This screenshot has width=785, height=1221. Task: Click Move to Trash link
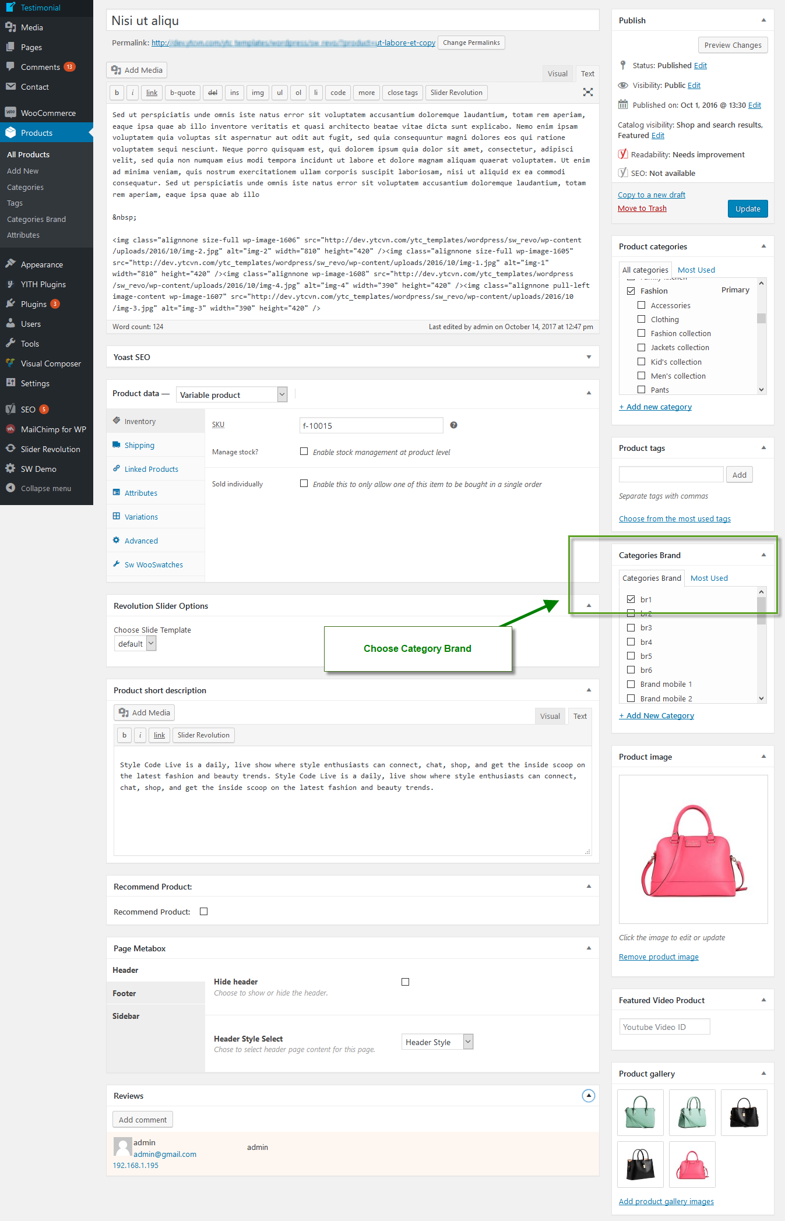(642, 208)
